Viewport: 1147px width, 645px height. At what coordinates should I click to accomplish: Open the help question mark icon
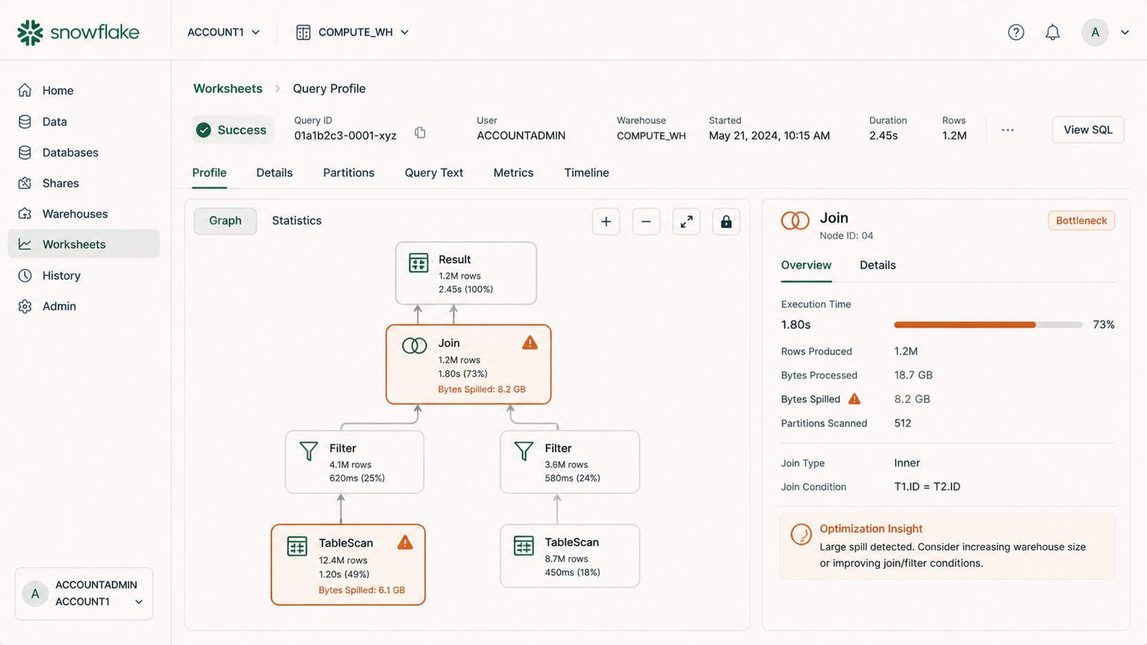1016,32
